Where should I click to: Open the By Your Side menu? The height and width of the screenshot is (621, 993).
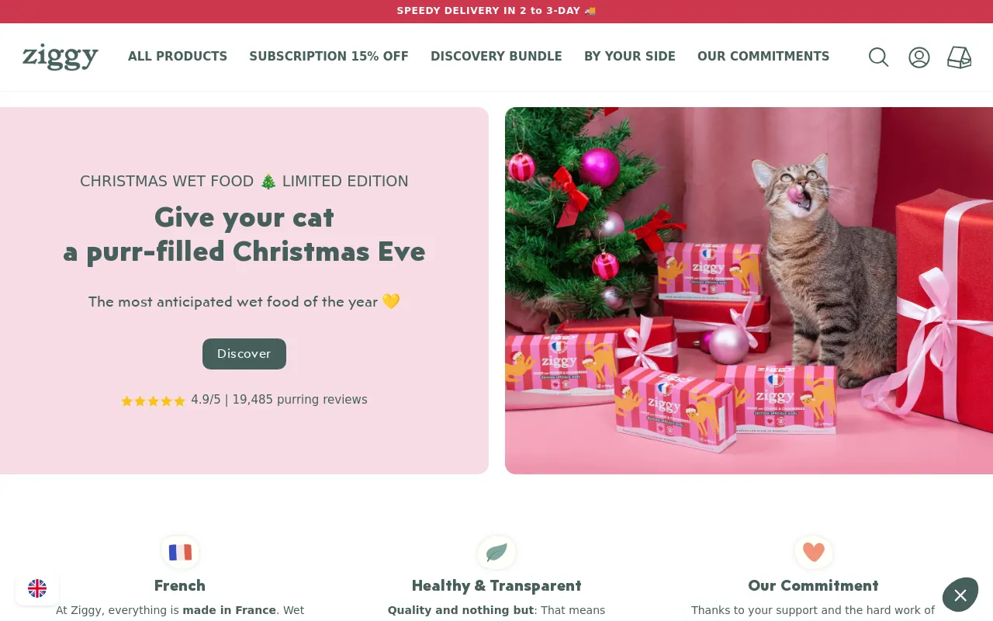(630, 57)
